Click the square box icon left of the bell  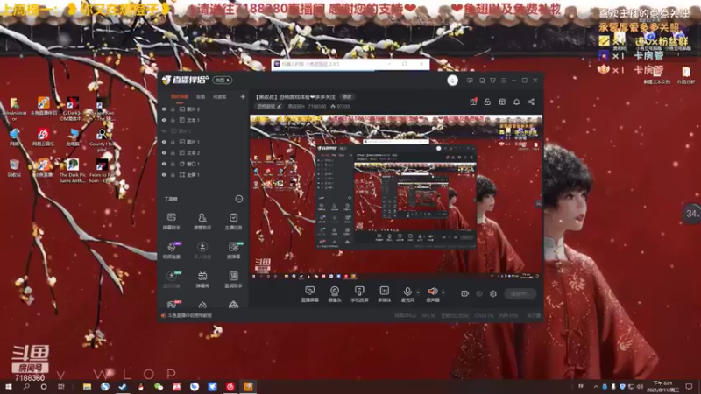point(502,102)
